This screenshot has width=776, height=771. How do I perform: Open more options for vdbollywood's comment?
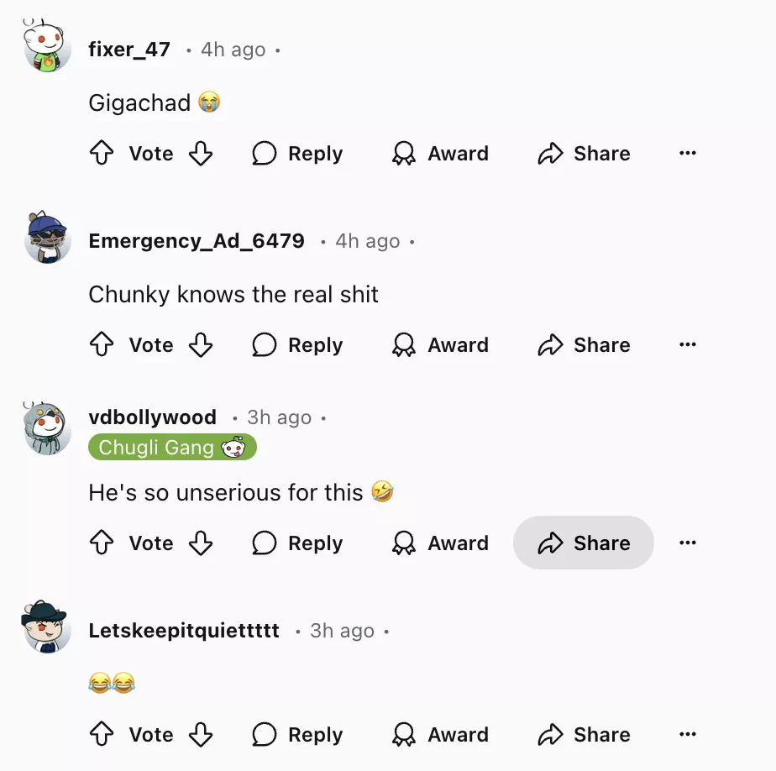click(x=688, y=543)
